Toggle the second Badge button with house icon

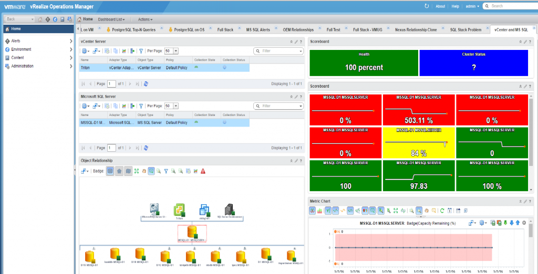click(x=119, y=171)
